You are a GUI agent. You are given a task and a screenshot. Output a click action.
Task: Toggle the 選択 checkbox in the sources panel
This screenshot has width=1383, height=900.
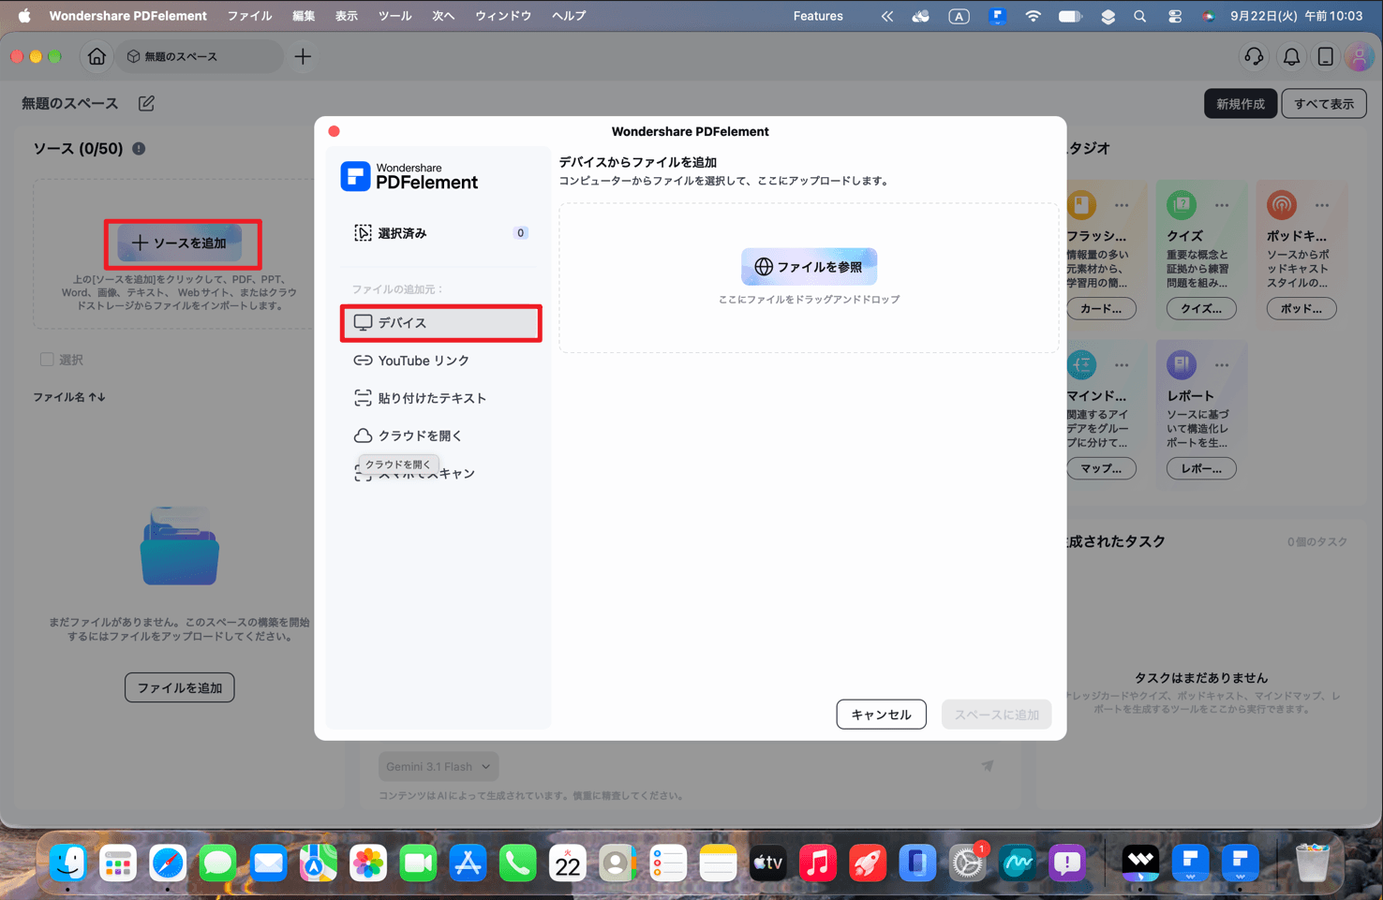click(47, 360)
